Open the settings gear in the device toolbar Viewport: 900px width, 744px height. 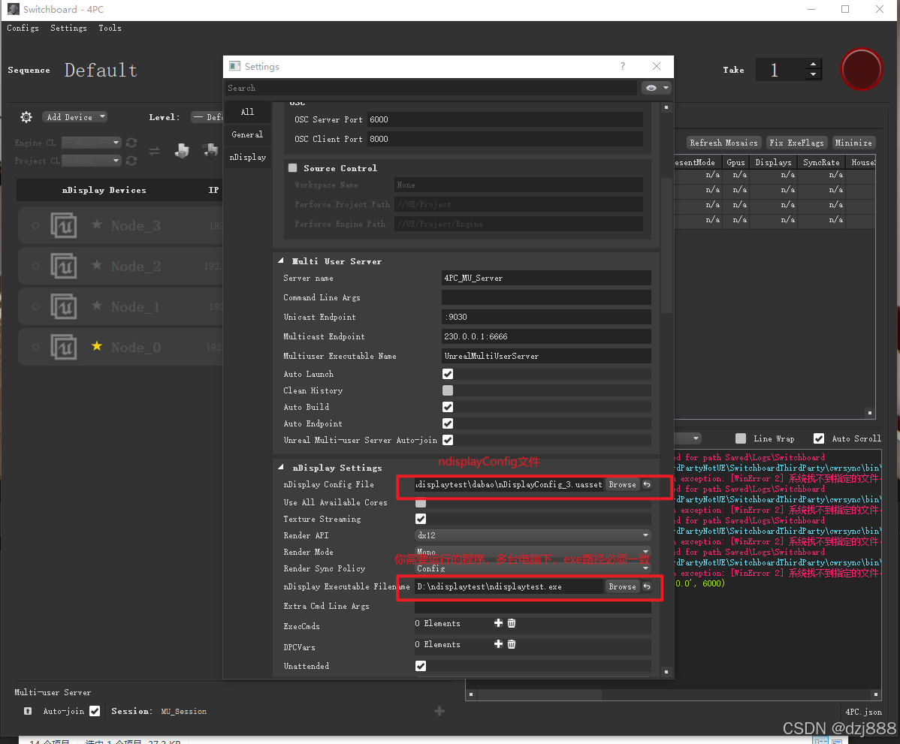click(x=26, y=117)
